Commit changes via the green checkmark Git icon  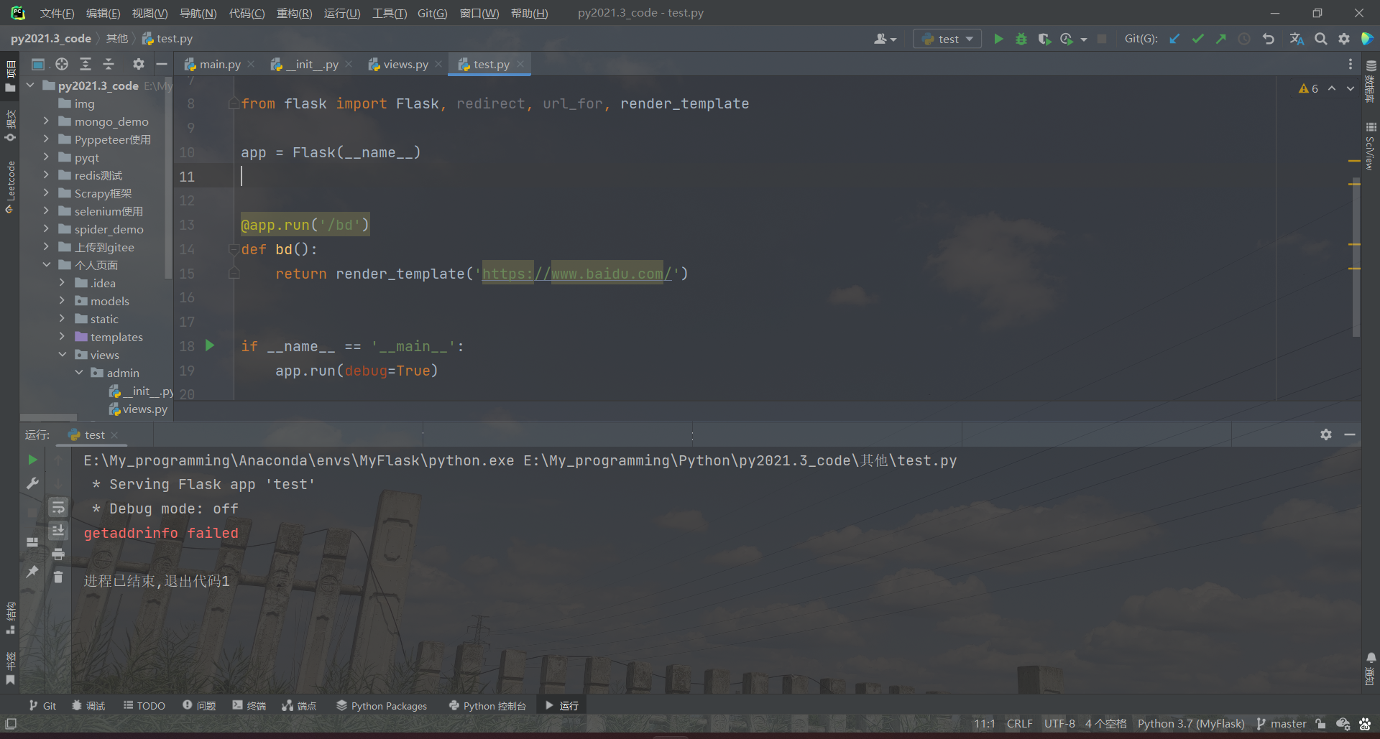pos(1197,39)
